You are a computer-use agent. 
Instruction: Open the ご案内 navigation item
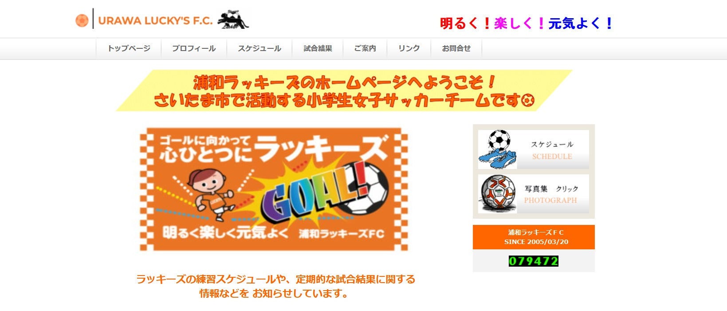[365, 48]
